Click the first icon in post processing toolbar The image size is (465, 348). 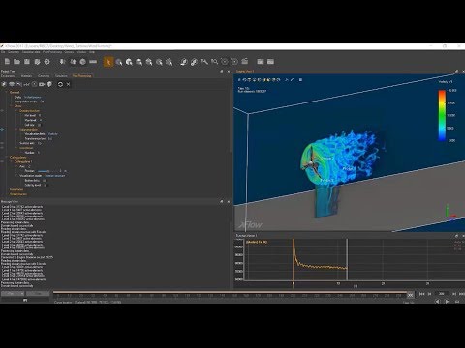pyautogui.click(x=4, y=84)
